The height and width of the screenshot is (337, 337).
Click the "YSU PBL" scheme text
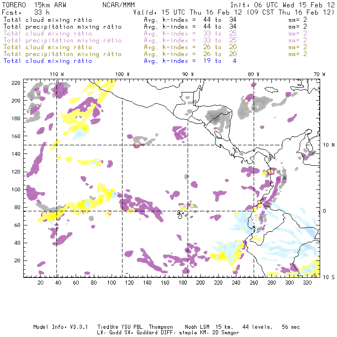132,327
